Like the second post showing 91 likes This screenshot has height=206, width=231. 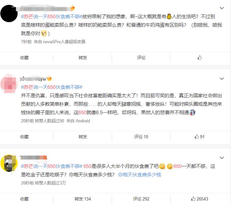(x=200, y=137)
